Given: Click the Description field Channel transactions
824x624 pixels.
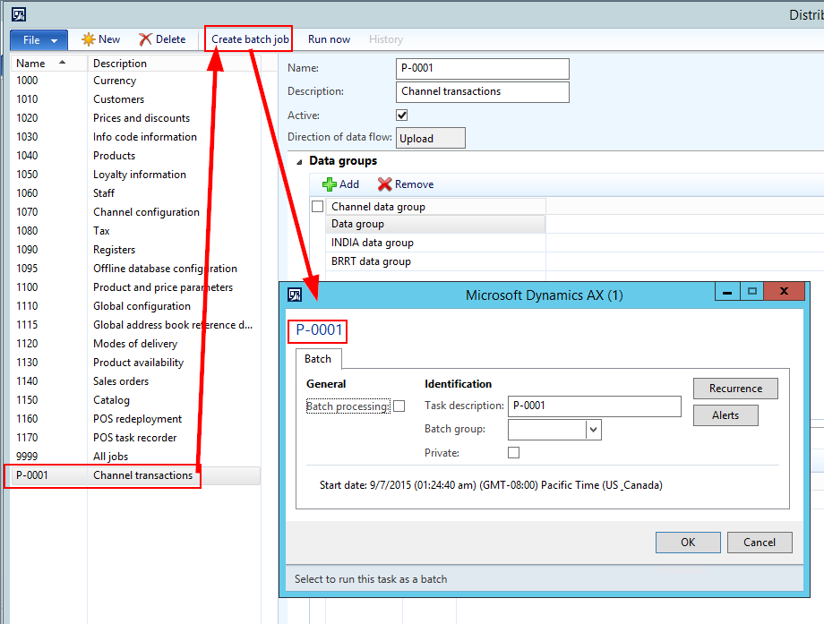Looking at the screenshot, I should [482, 92].
